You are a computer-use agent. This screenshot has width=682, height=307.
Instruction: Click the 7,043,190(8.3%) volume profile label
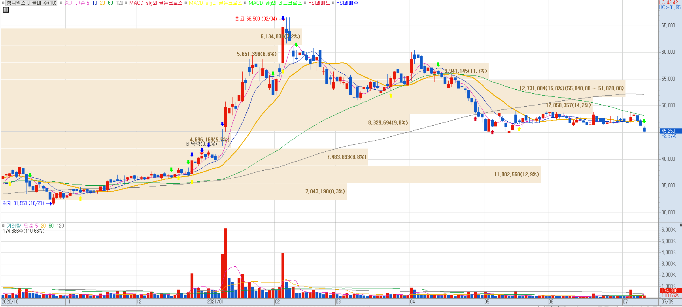point(325,192)
